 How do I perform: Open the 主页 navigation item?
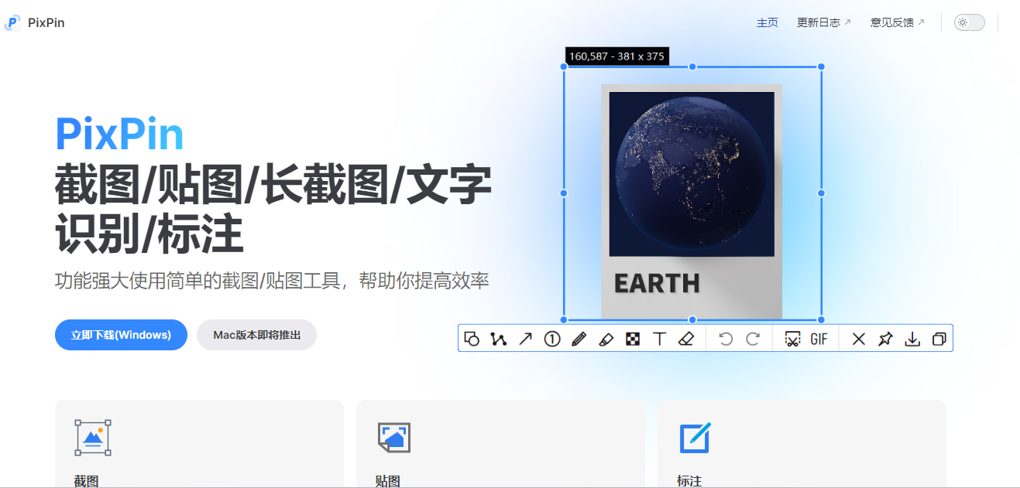click(768, 22)
